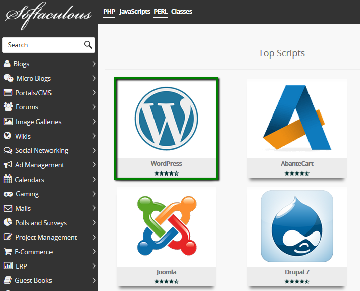Click the Gaming controller icon

click(8, 194)
